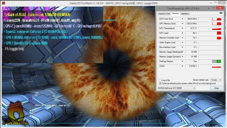Click the OpenGL renderer line in FurMark
This screenshot has height=128, width=227.
coord(36,32)
